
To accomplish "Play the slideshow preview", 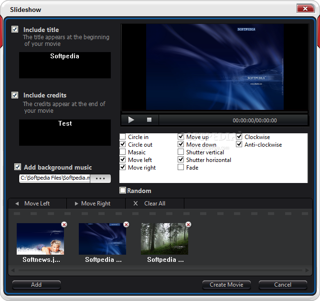I will [131, 119].
